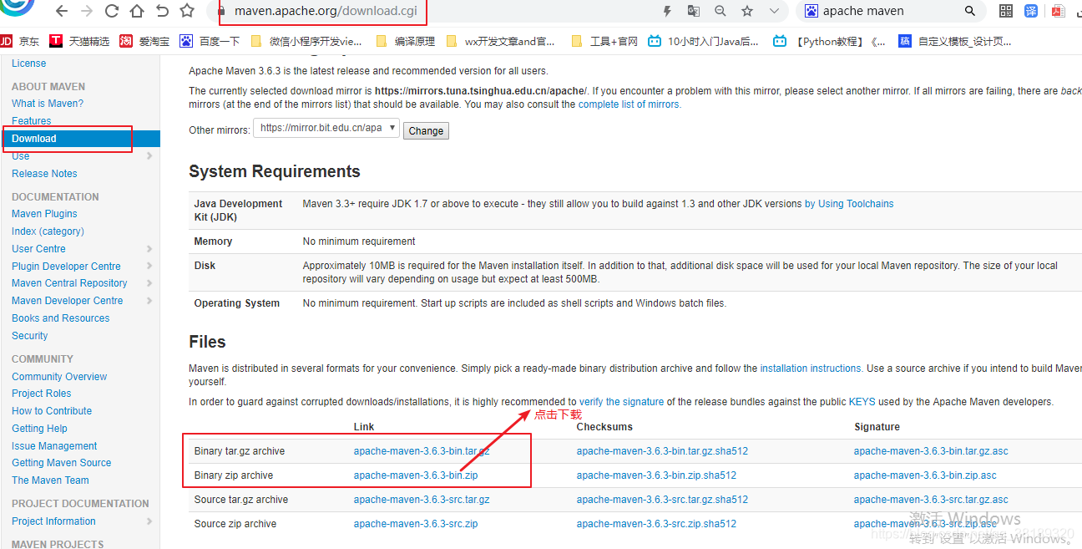Screen dimensions: 1082x549
Task: Open the verify the signature link
Action: click(621, 402)
